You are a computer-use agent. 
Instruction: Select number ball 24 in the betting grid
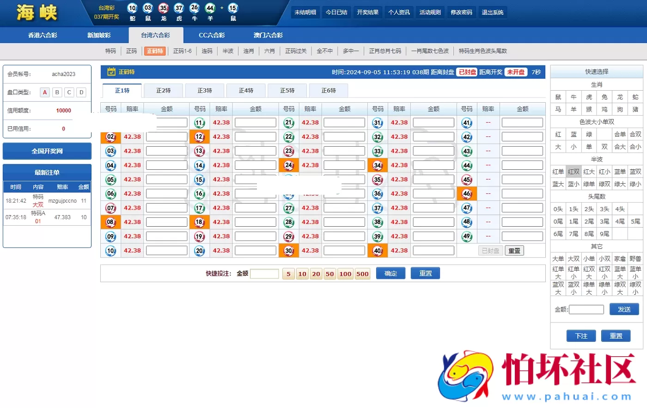[x=288, y=165]
